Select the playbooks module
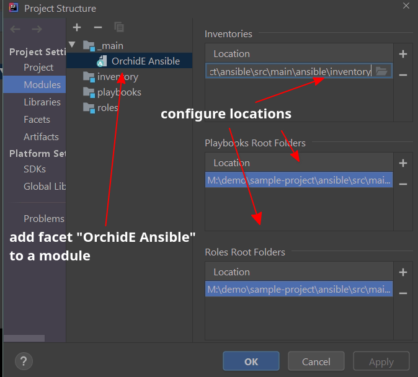 click(112, 92)
